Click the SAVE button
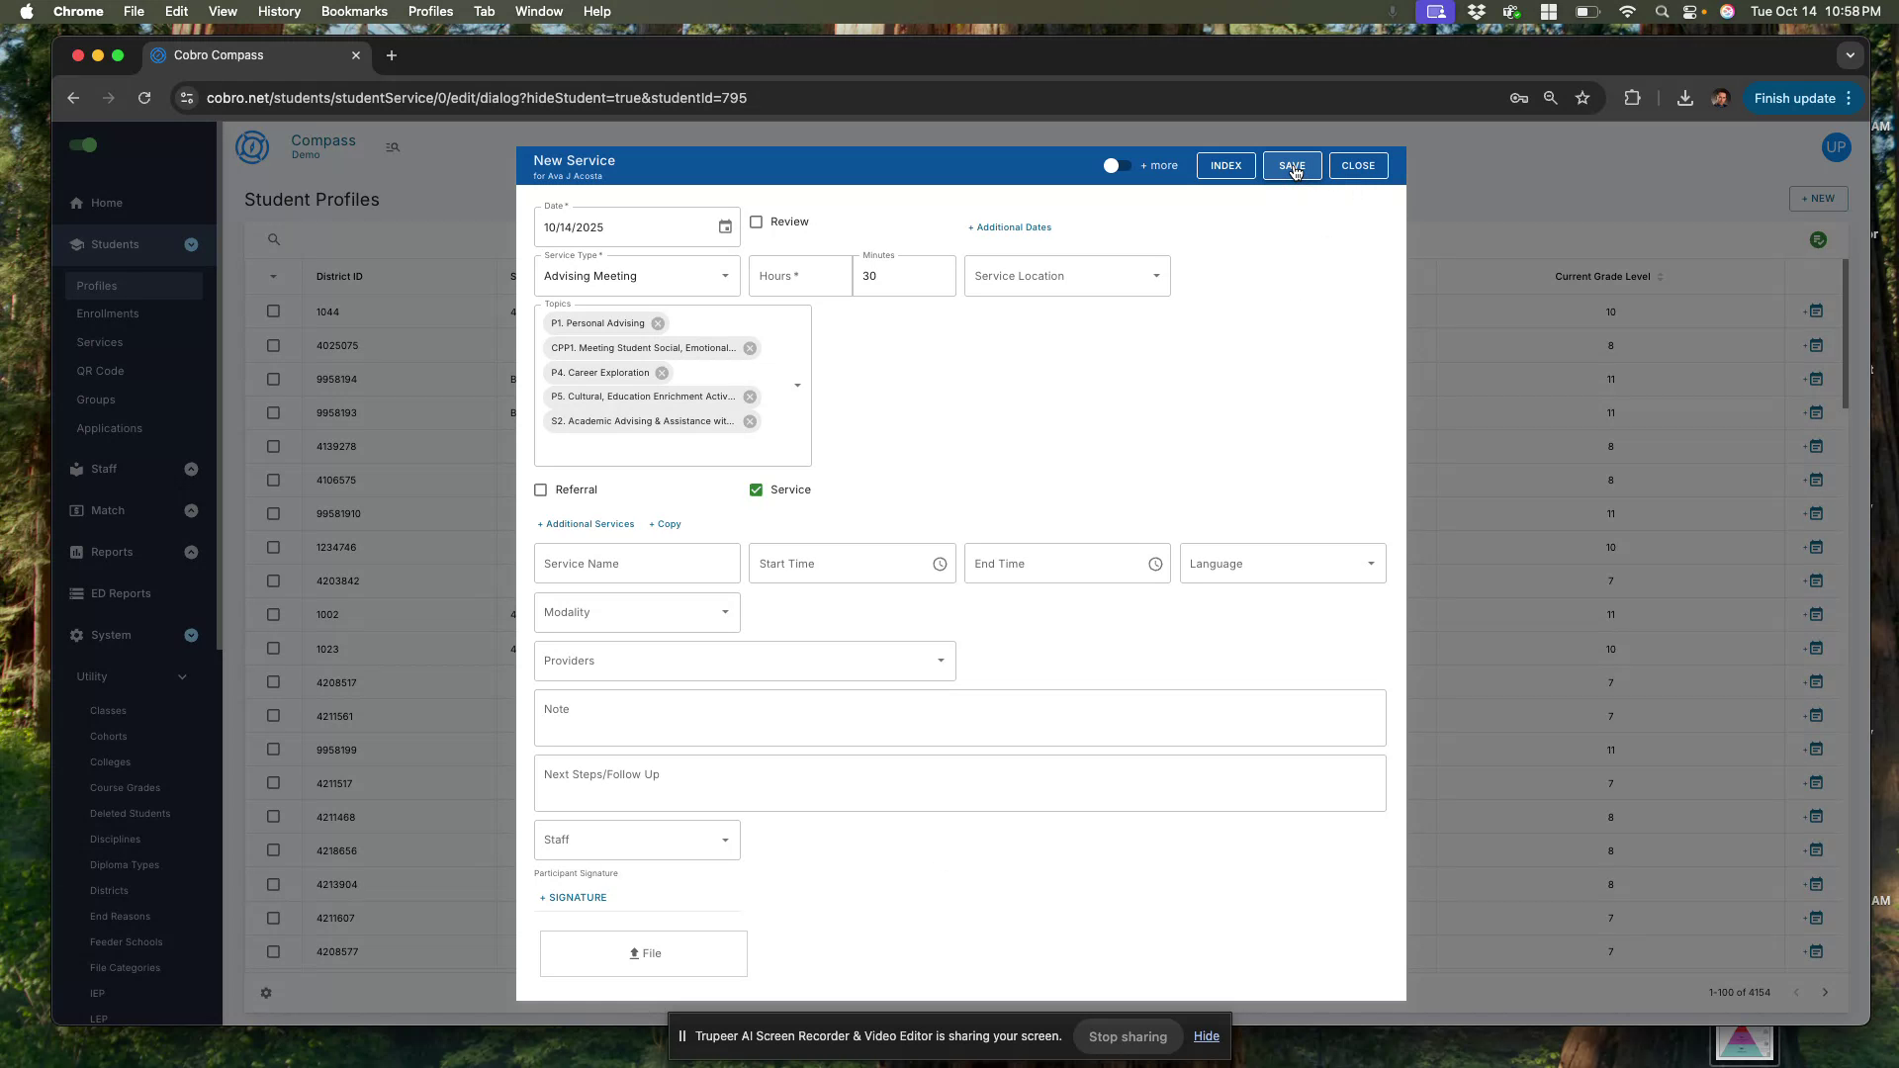Viewport: 1899px width, 1068px height. 1292,165
